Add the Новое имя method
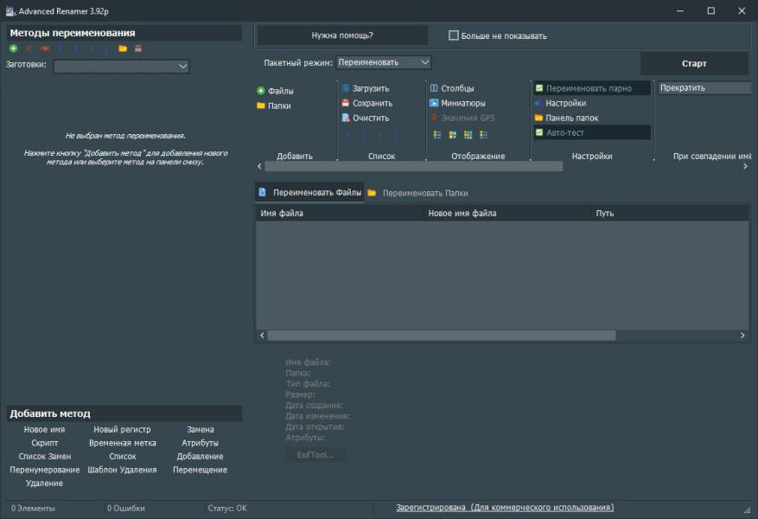 pyautogui.click(x=44, y=430)
